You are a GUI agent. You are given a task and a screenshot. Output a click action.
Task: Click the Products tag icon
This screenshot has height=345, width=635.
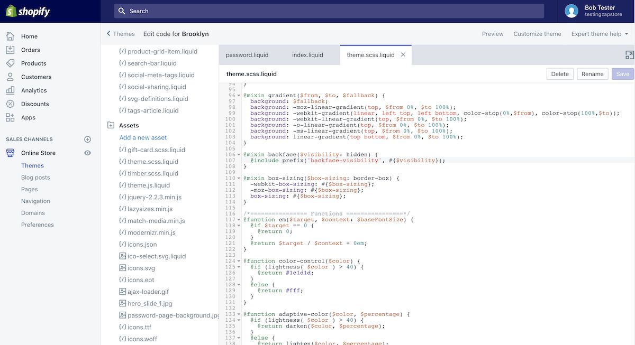tap(10, 63)
